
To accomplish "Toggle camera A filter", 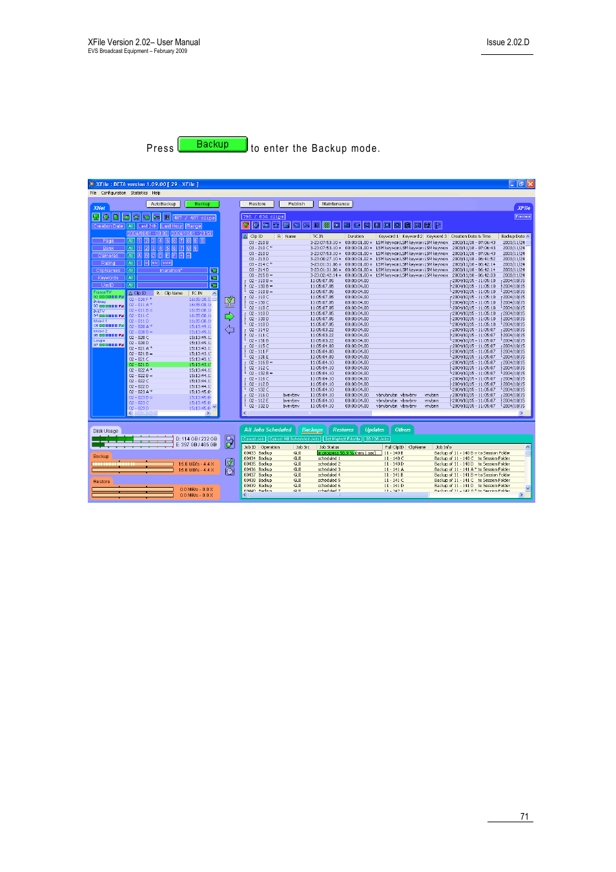I will pos(139,256).
